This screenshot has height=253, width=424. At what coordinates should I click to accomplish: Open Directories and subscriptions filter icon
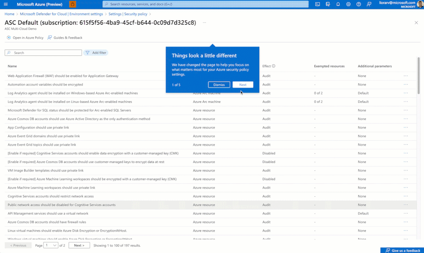[328, 4]
